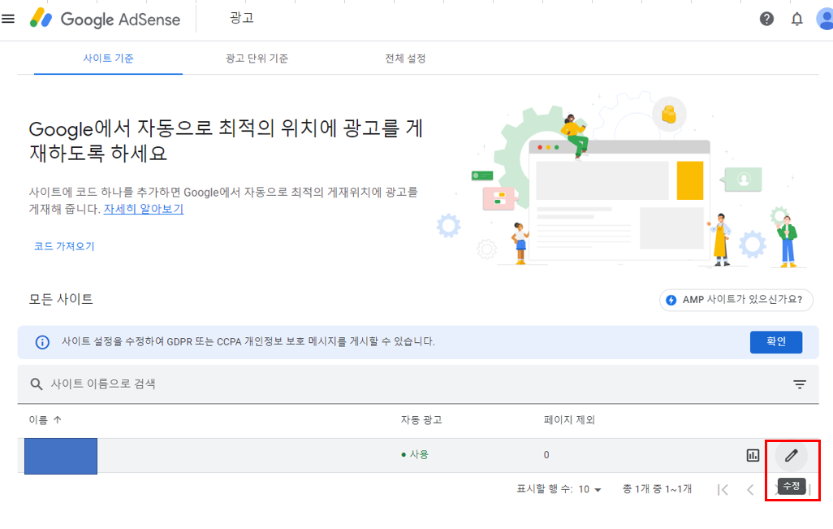This screenshot has height=529, width=833.
Task: Open the 자세히 알아보기 link
Action: 144,209
